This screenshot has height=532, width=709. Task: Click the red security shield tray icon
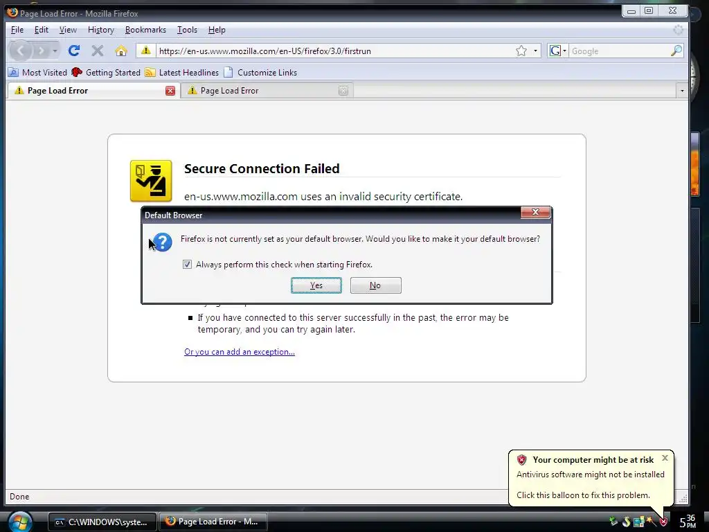663,522
